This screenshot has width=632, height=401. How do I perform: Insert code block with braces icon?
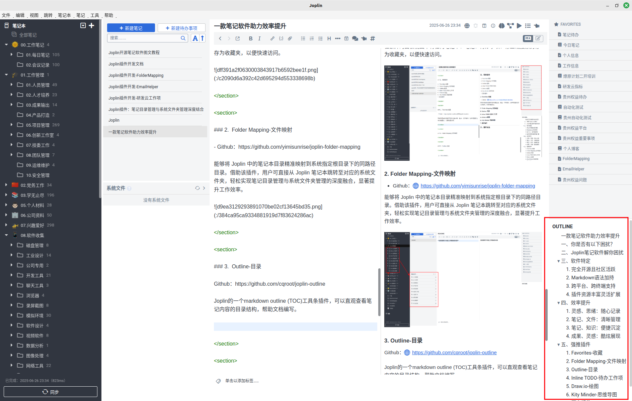(x=281, y=38)
